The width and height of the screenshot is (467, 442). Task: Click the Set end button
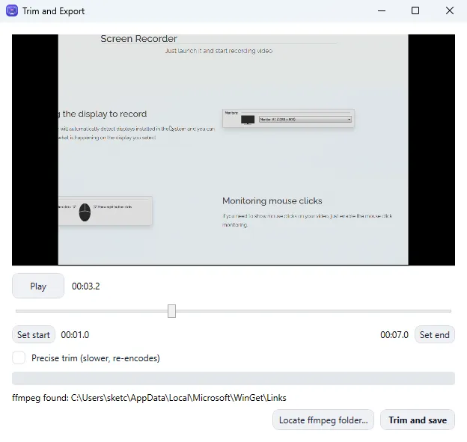[x=434, y=334]
